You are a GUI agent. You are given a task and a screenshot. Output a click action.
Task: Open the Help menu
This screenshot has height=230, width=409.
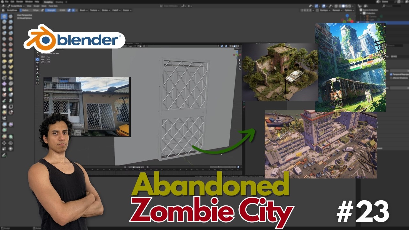click(x=37, y=2)
